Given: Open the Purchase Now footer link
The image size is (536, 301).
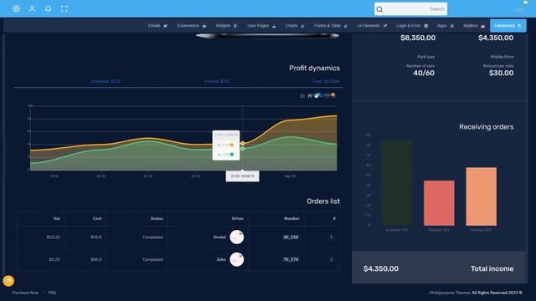Looking at the screenshot, I should click(25, 293).
